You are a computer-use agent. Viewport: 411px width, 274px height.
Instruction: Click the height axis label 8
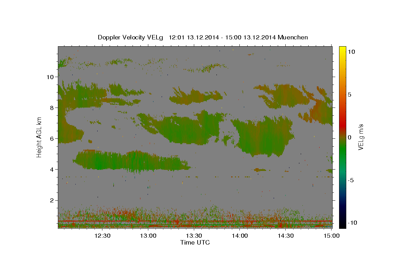[x=52, y=108]
